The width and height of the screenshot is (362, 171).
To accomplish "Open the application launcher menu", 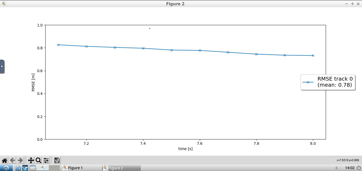I will 6,168.
